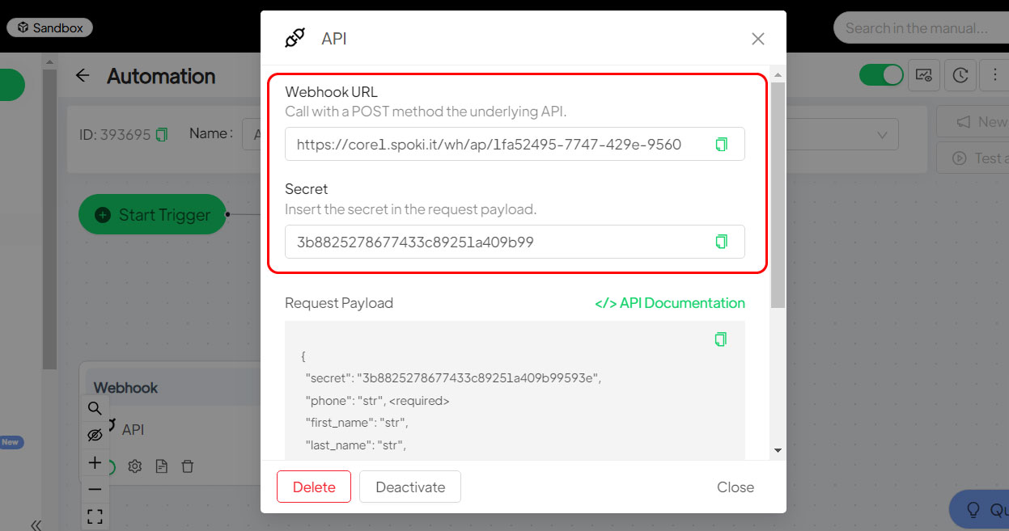The image size is (1009, 531).
Task: Toggle the automation's green on/off switch
Action: point(881,75)
